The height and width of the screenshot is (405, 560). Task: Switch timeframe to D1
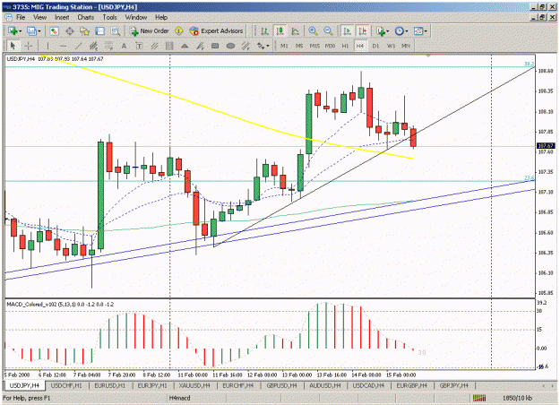pos(375,46)
